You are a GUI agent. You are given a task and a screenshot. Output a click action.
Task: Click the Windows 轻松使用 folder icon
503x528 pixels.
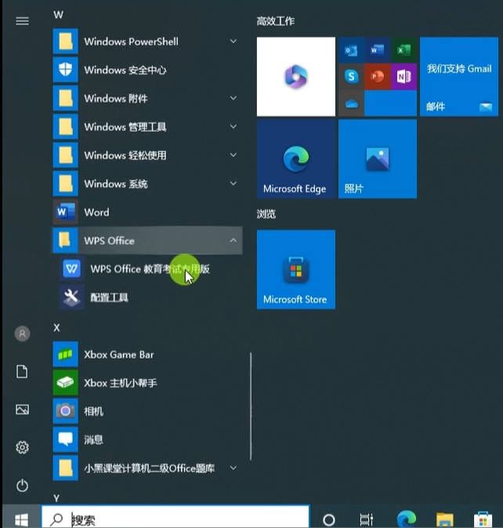pos(66,155)
